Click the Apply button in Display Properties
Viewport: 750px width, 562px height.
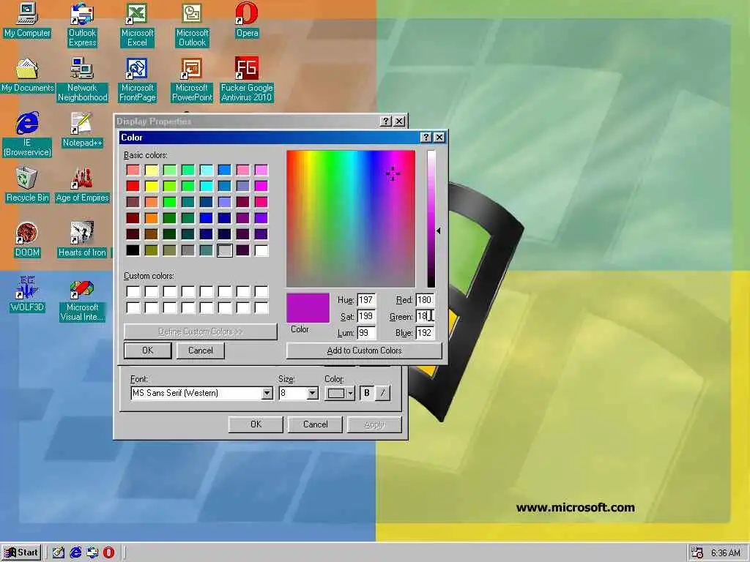[x=374, y=424]
